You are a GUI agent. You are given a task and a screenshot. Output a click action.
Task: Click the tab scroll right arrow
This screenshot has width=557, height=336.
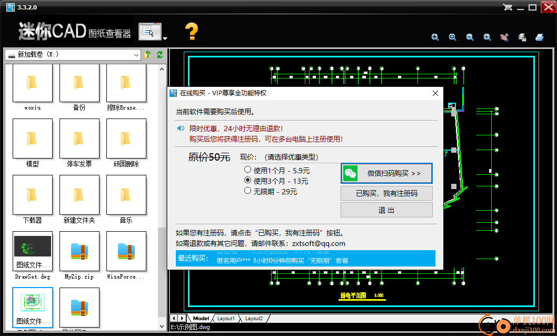(x=182, y=318)
